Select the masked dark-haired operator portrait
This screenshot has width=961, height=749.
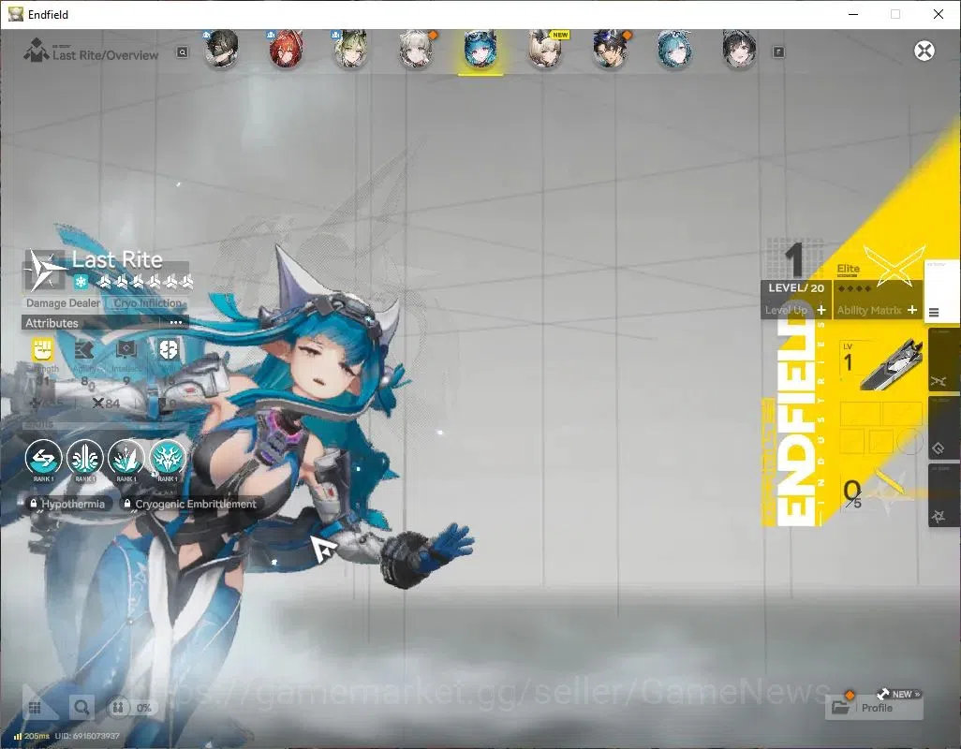pyautogui.click(x=221, y=50)
